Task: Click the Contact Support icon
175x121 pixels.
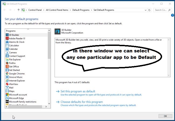Action: (x=7, y=56)
